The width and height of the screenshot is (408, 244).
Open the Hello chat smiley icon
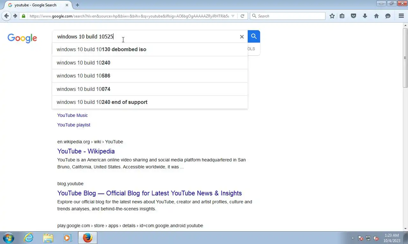pyautogui.click(x=388, y=16)
